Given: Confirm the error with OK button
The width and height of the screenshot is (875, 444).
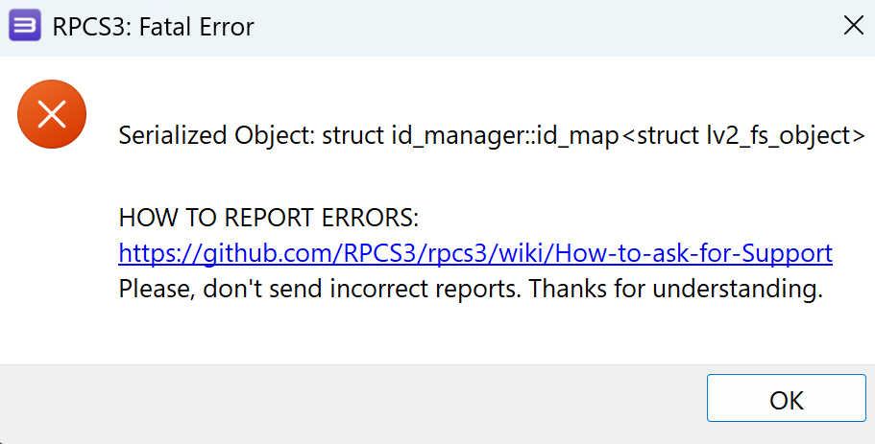Looking at the screenshot, I should pos(787,398).
